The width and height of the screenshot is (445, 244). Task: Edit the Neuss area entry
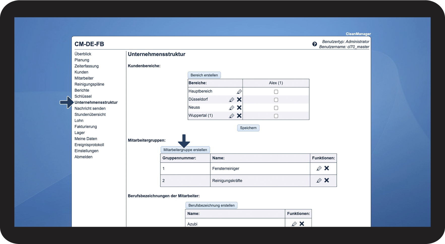coord(231,108)
